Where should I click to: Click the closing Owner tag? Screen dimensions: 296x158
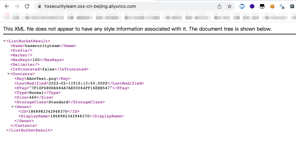[24, 121]
